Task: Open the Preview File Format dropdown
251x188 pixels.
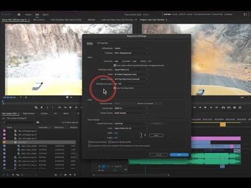Action: (131, 123)
